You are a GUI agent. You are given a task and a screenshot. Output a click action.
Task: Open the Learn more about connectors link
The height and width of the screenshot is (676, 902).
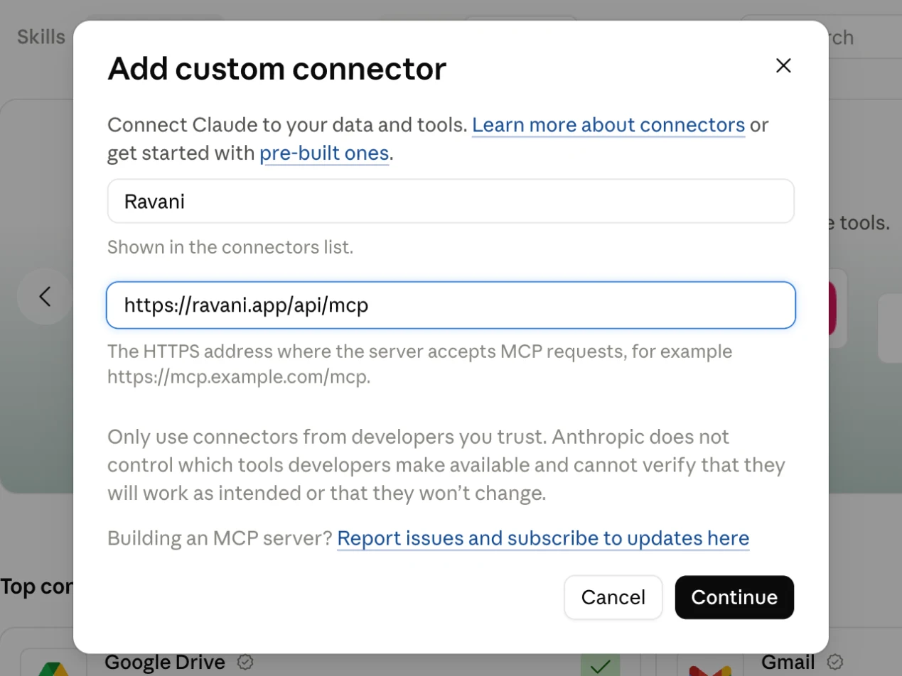[608, 125]
